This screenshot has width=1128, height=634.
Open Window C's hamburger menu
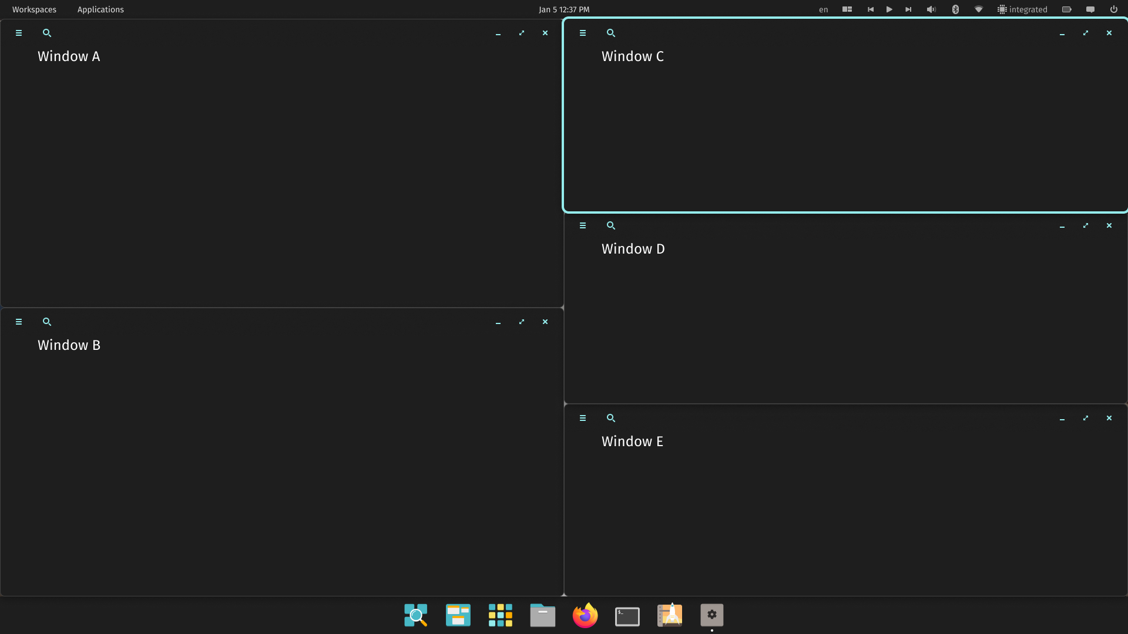[x=582, y=33]
